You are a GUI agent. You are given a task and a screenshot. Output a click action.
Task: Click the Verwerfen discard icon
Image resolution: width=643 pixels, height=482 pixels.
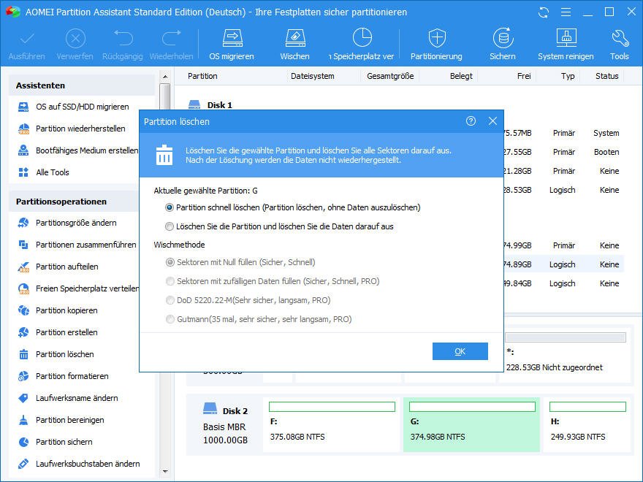(75, 39)
